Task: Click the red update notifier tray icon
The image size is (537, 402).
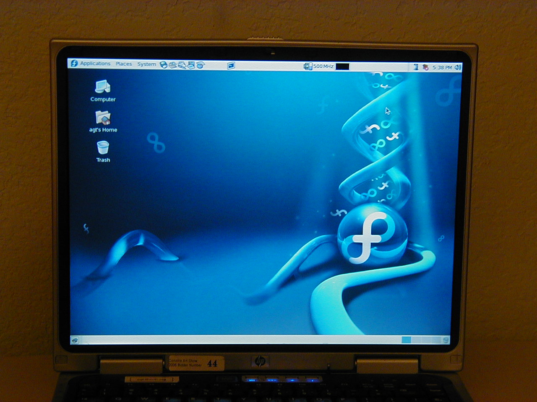Action: pos(425,67)
